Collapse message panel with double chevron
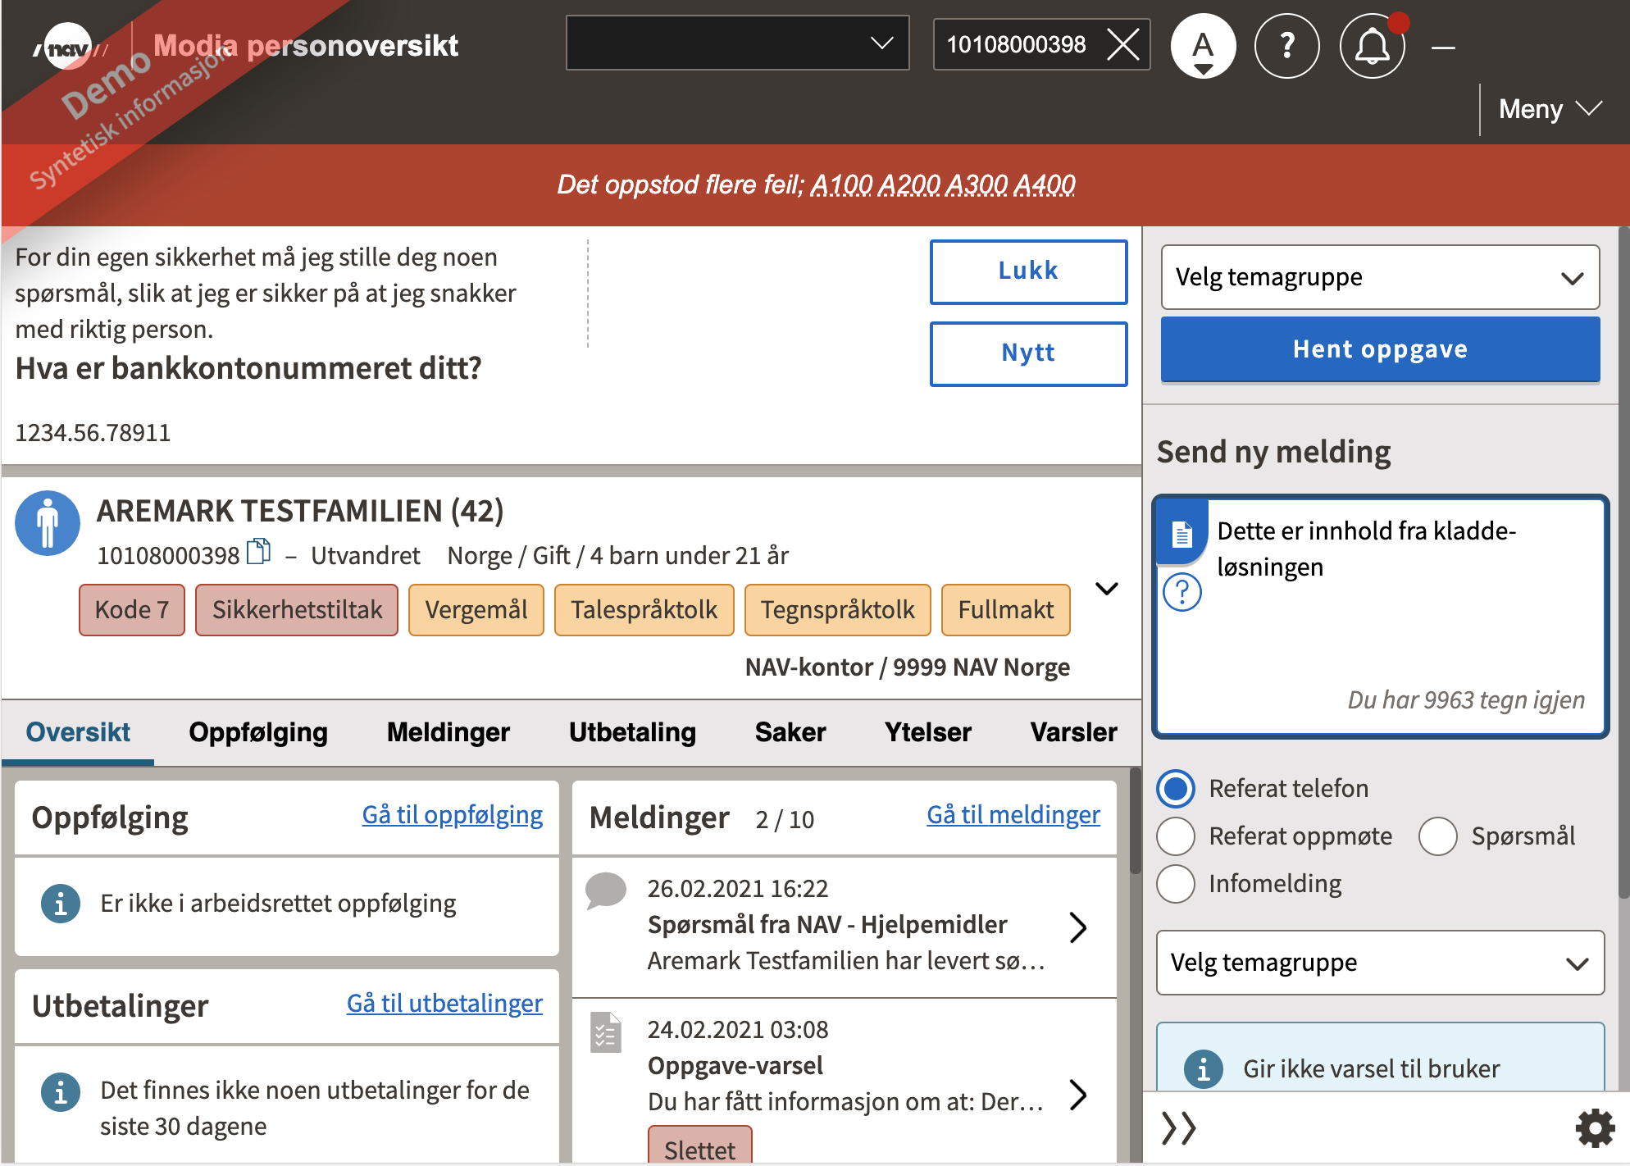This screenshot has width=1630, height=1166. coord(1179,1128)
